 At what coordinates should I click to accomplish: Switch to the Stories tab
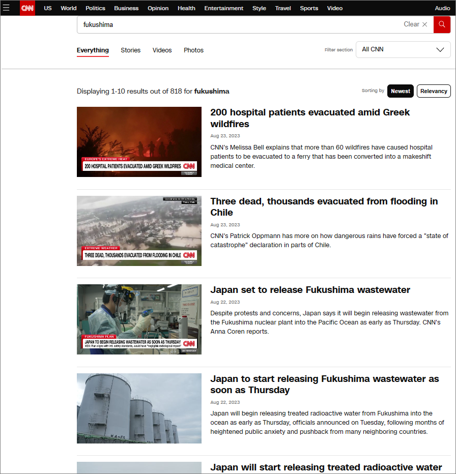[130, 50]
